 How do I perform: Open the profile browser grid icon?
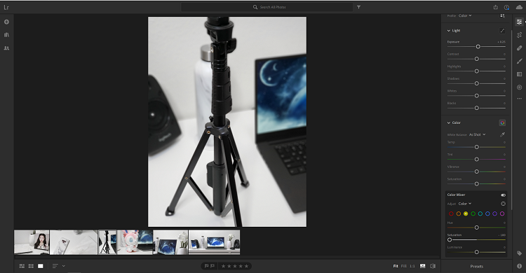pyautogui.click(x=502, y=15)
